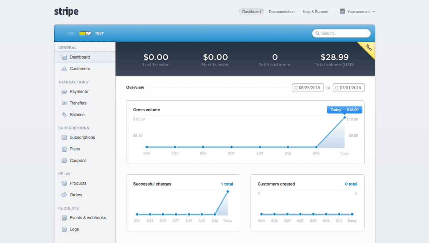Click the Today point on Successful charges chart

coord(228,192)
